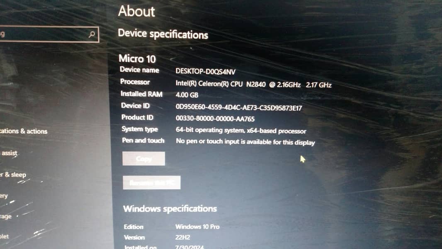Click the Device ID label
The image size is (442, 249).
click(x=135, y=106)
